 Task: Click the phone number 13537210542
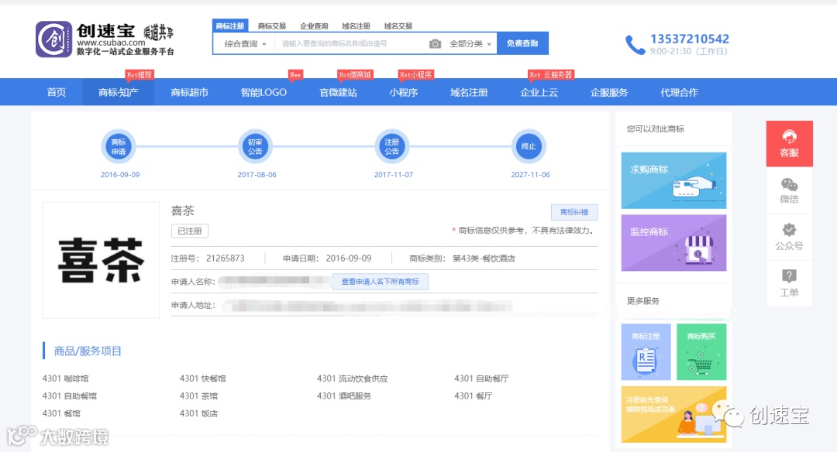[x=690, y=39]
